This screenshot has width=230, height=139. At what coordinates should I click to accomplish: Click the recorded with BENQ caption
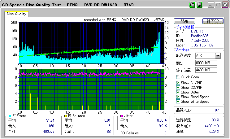pos(124,20)
